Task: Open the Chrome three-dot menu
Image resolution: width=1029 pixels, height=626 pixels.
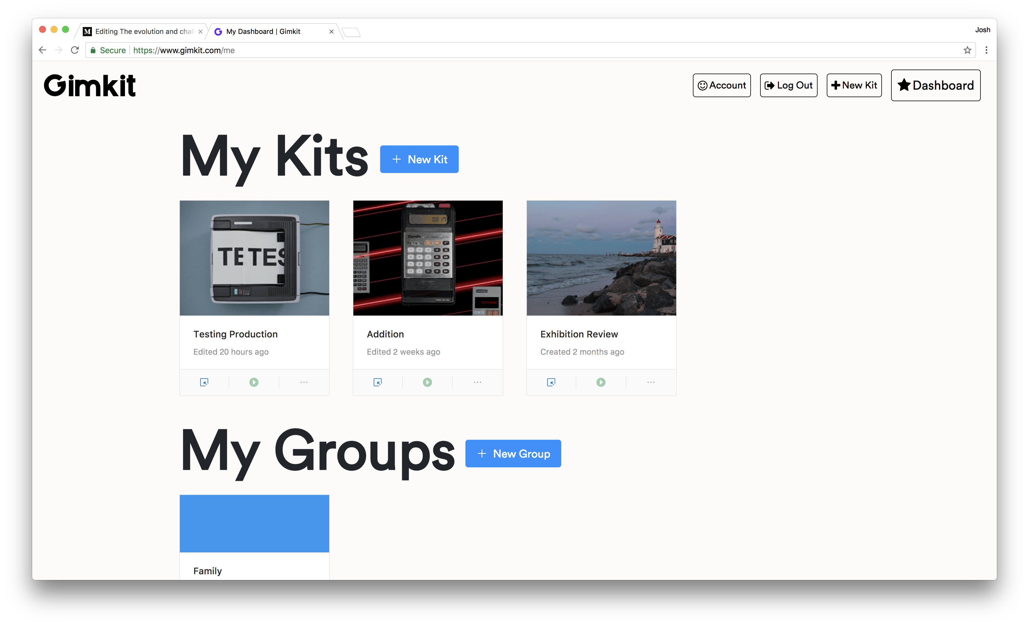Action: (986, 50)
